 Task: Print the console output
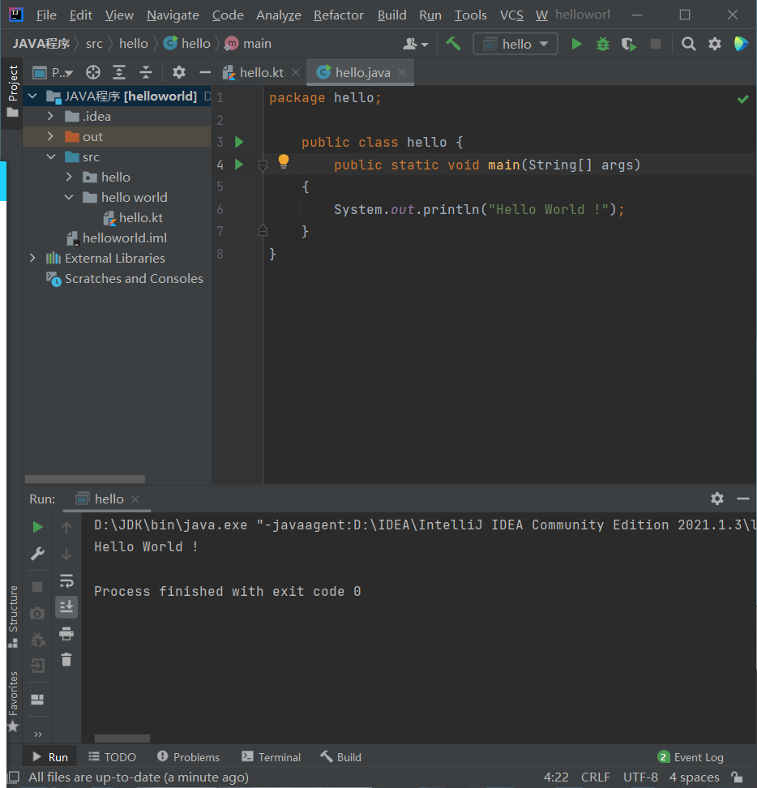(x=66, y=633)
